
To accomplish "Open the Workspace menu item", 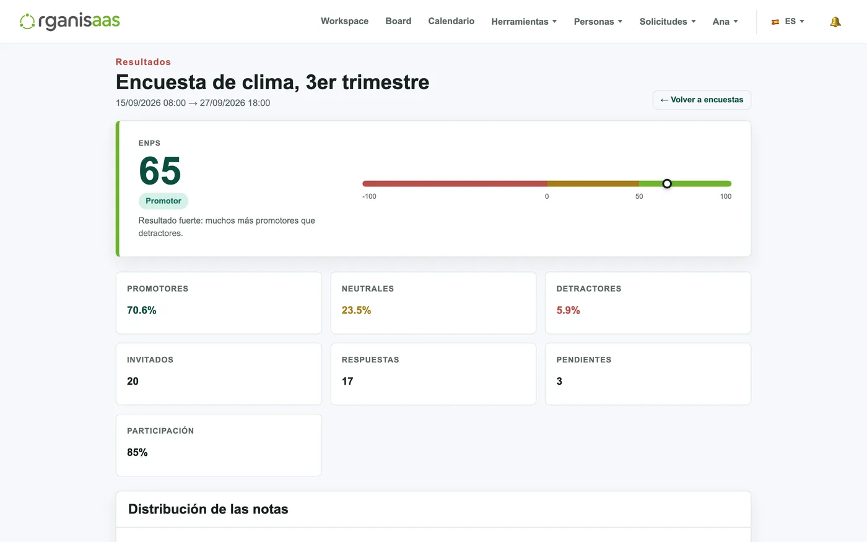I will coord(344,21).
